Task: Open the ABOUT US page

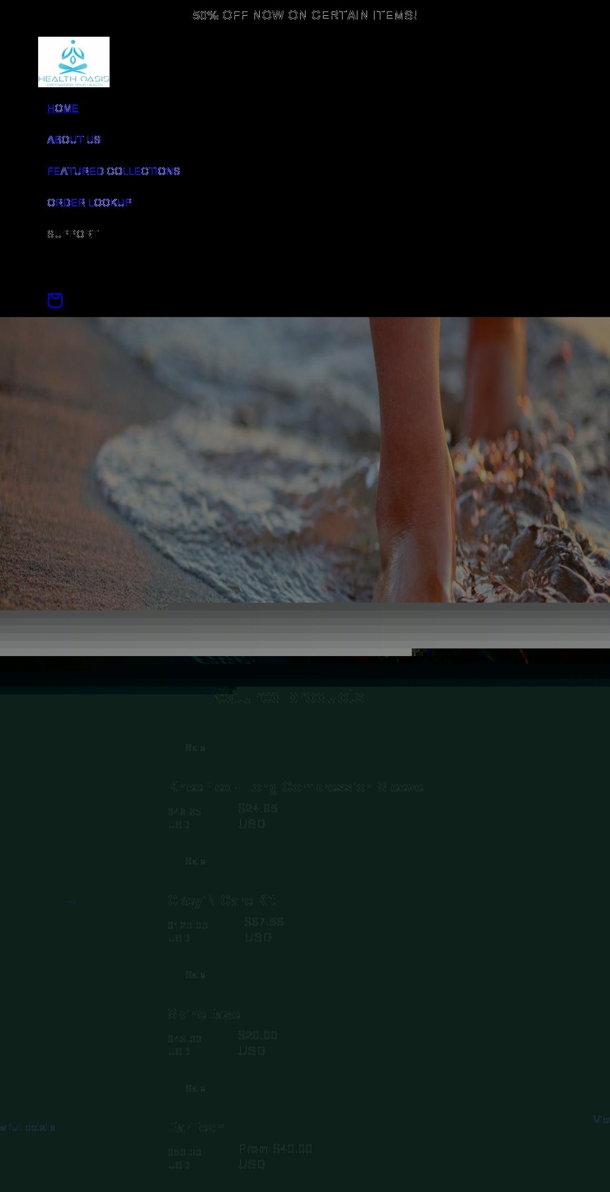Action: tap(74, 140)
